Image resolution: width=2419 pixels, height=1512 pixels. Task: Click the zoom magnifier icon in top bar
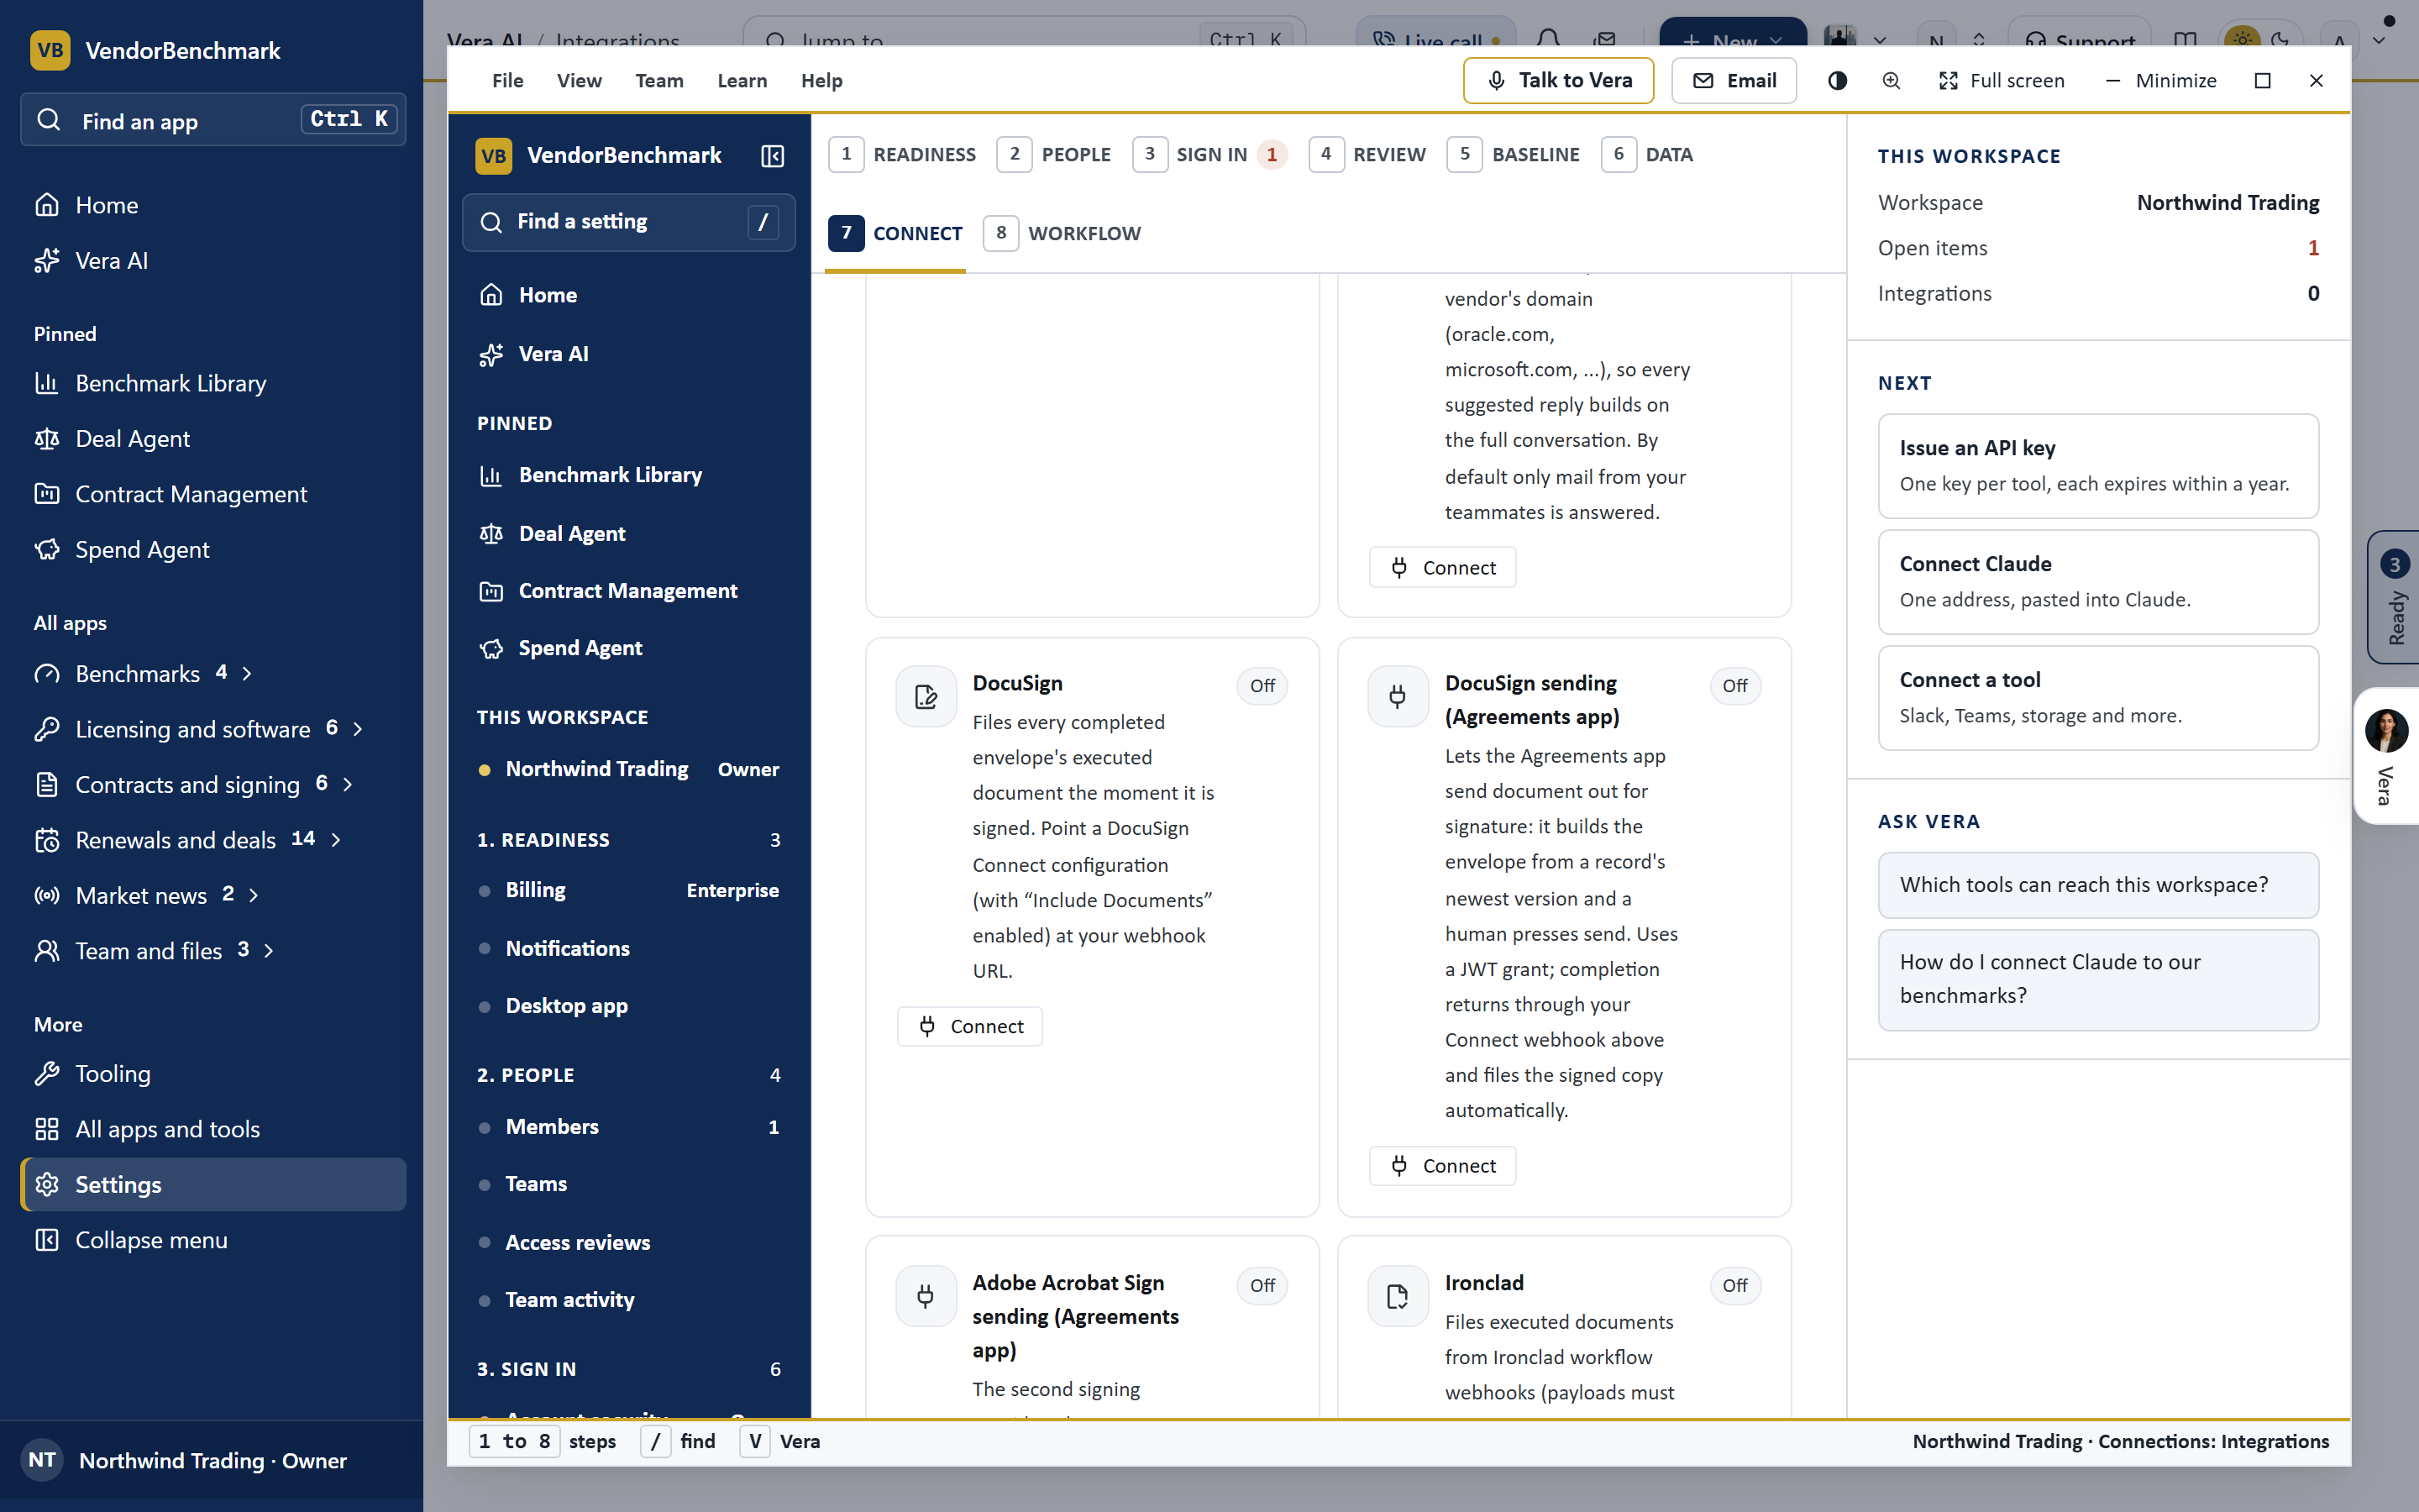click(x=1892, y=81)
